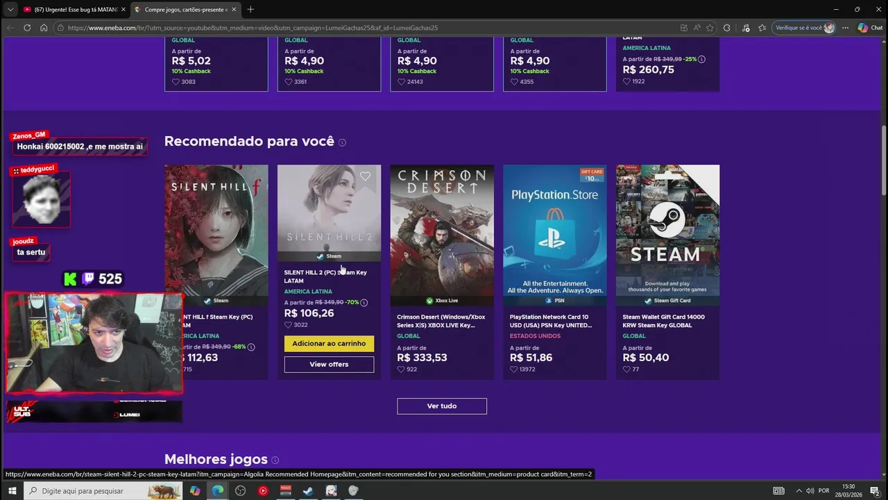888x500 pixels.
Task: Toggle heart with 24143 count on top card
Action: [x=401, y=82]
